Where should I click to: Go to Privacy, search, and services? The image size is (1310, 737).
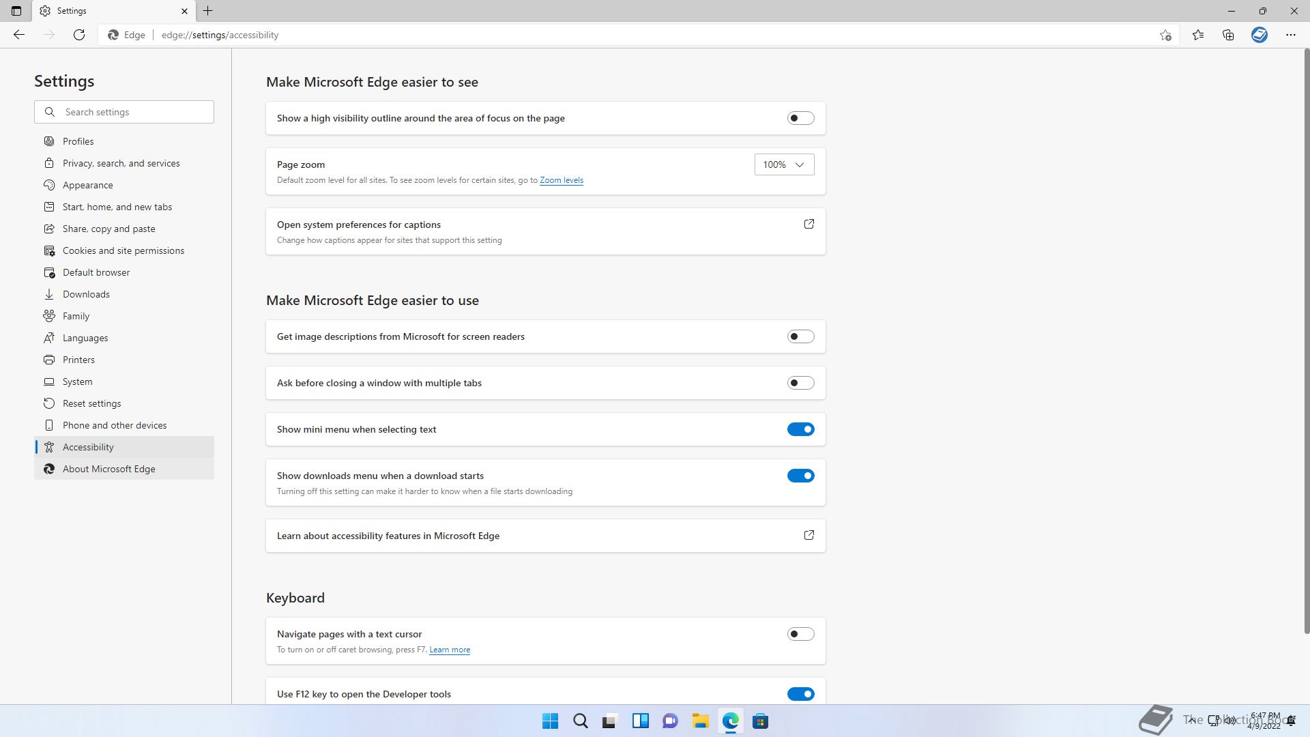(x=124, y=163)
